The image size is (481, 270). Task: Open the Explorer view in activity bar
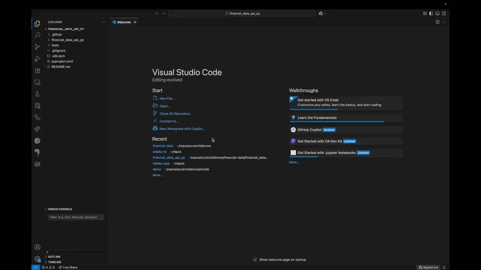tap(37, 24)
